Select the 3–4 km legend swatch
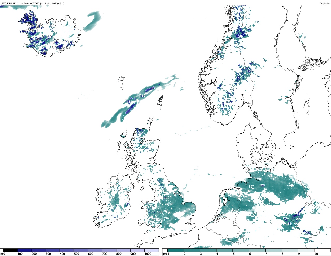The image size is (331, 256). click(x=208, y=250)
